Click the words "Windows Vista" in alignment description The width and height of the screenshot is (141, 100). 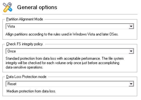84,34
